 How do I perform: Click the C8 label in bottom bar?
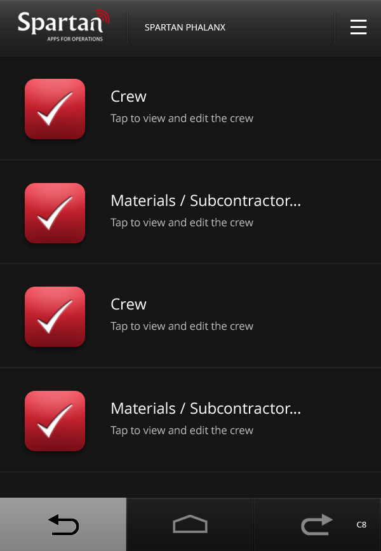click(361, 525)
